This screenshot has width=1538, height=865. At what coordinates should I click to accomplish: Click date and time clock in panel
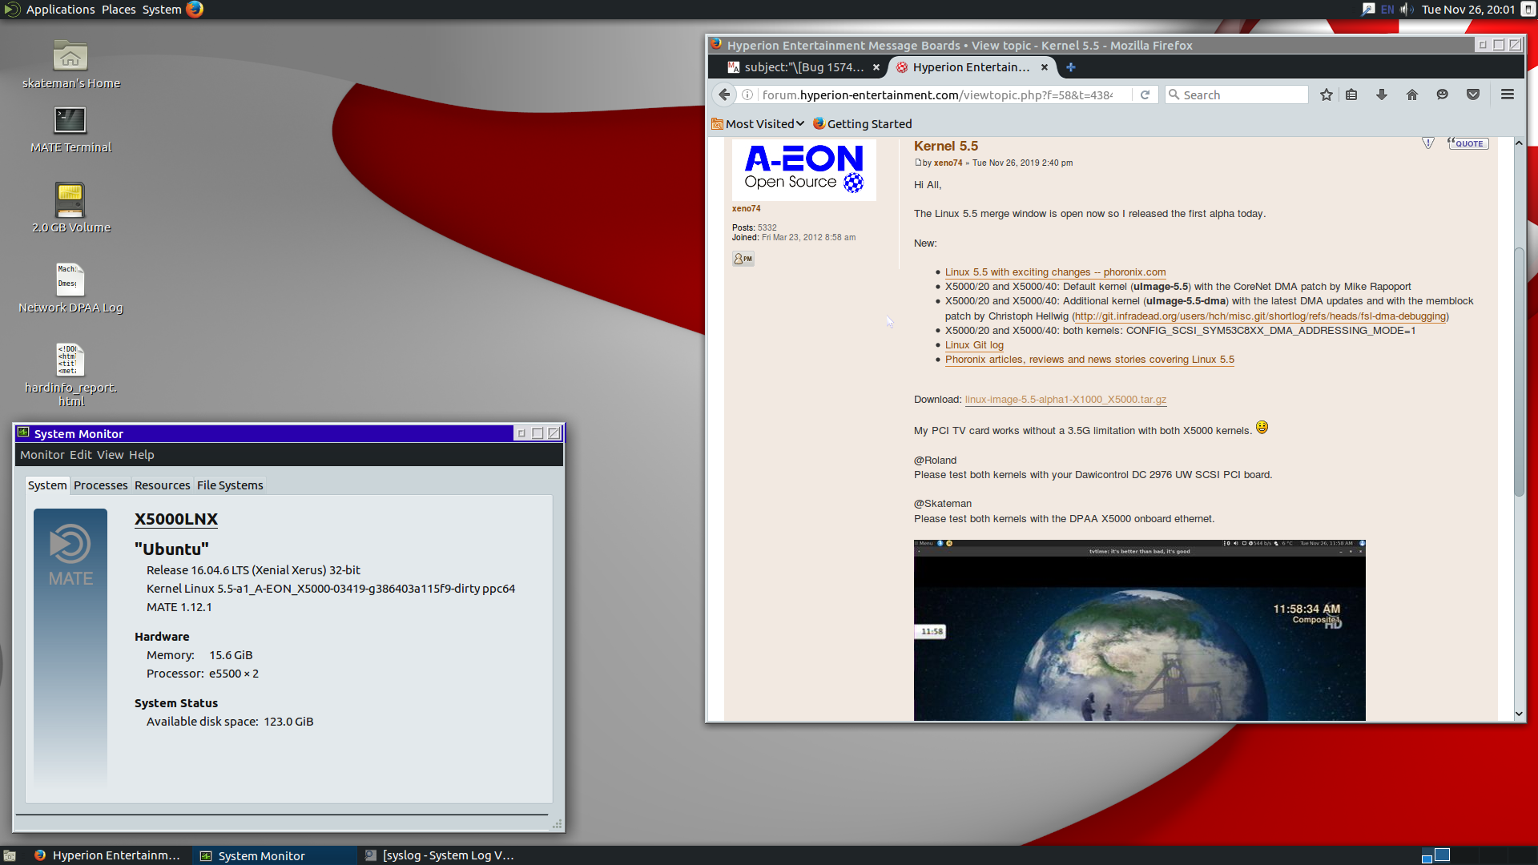[1468, 9]
